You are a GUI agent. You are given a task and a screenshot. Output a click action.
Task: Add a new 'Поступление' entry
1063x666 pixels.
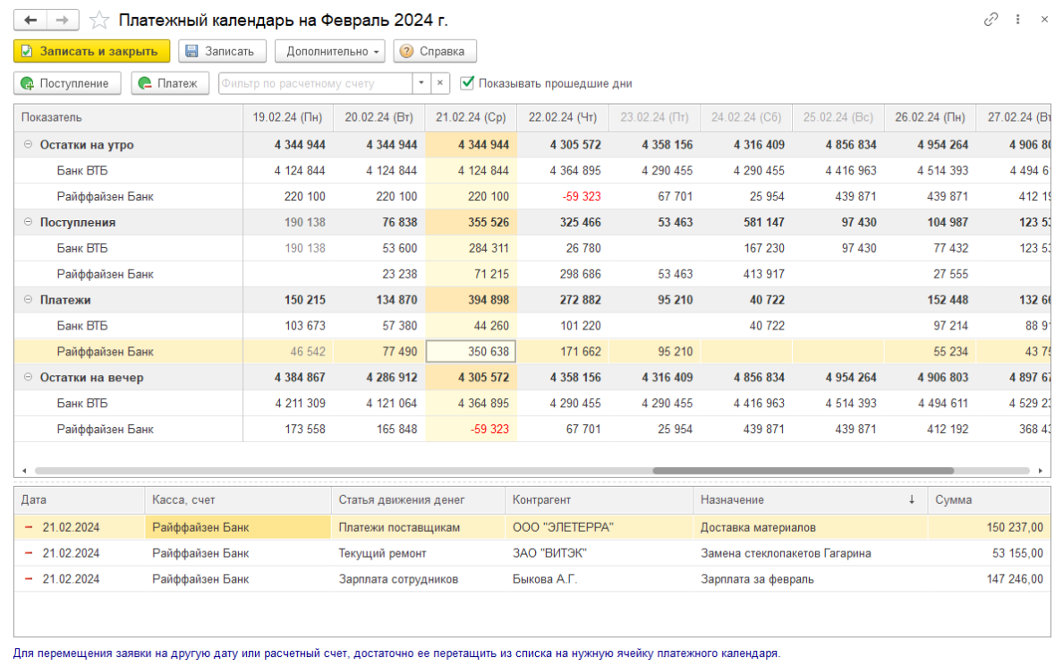click(x=68, y=83)
